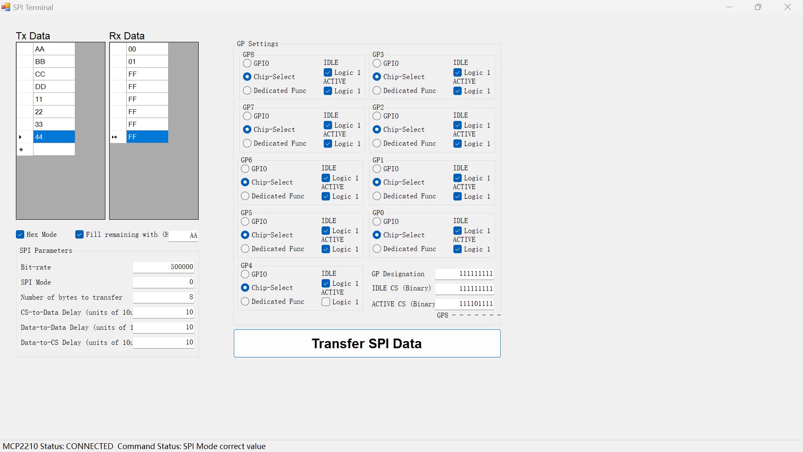Click the SPI Mode value field

164,282
